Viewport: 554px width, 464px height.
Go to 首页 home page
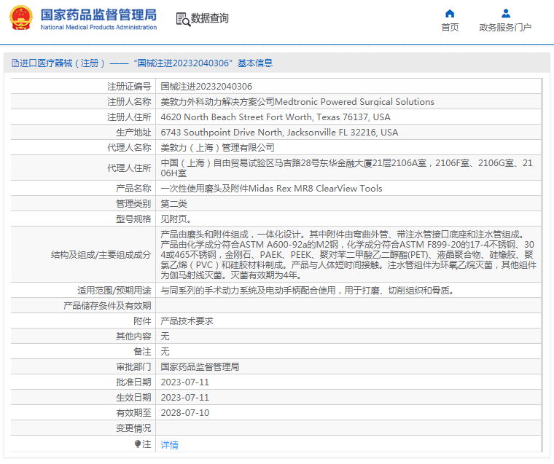(x=450, y=28)
